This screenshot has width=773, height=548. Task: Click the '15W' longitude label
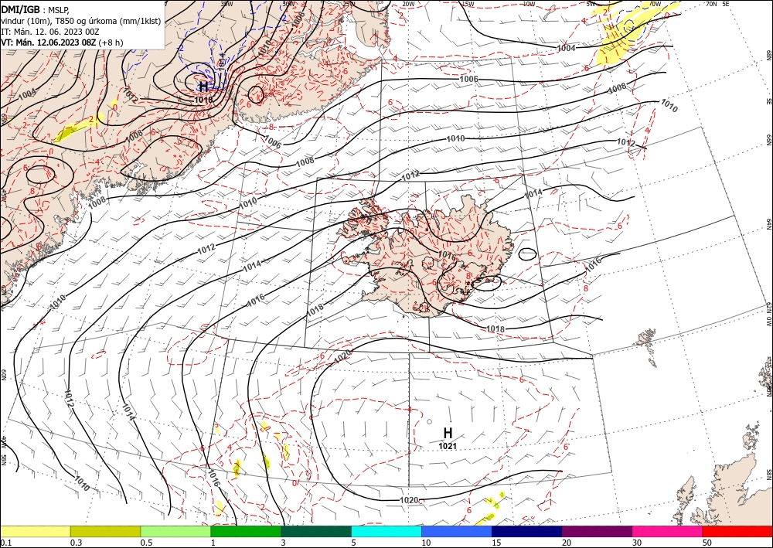[468, 4]
